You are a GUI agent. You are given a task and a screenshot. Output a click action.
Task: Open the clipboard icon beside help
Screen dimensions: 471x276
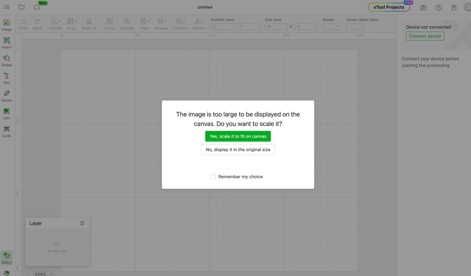(424, 7)
